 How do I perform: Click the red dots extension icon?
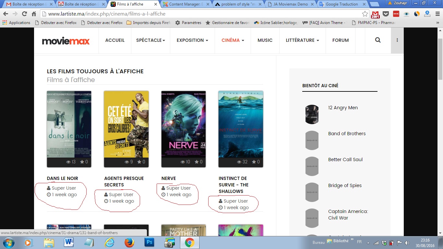pyautogui.click(x=396, y=14)
